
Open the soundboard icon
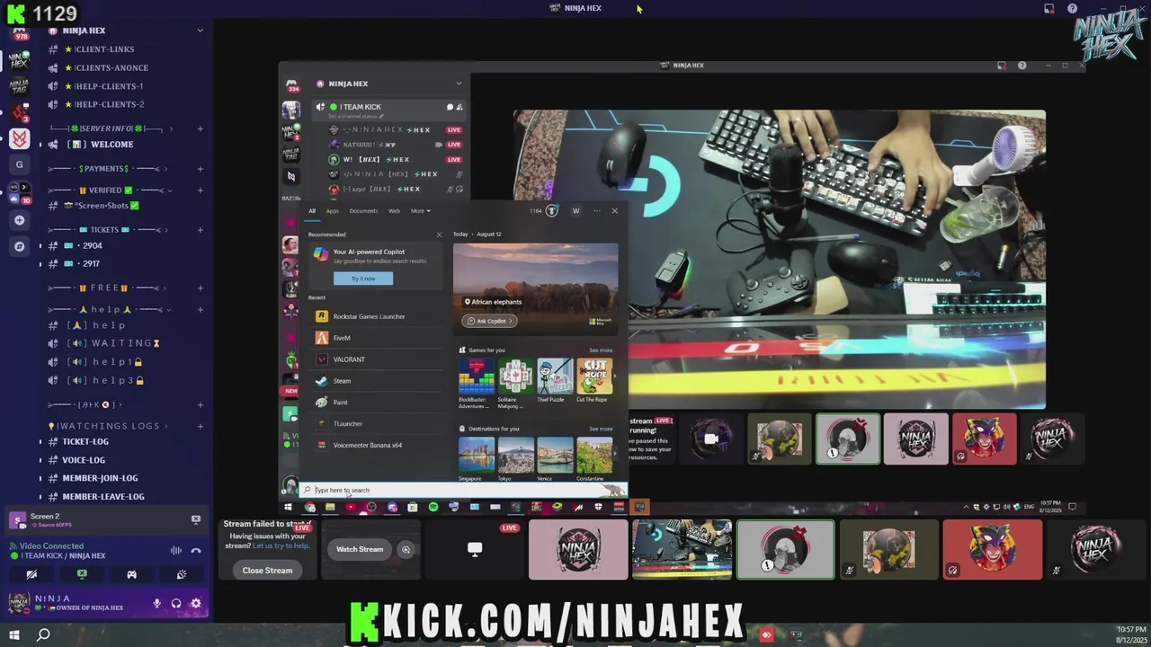click(181, 574)
